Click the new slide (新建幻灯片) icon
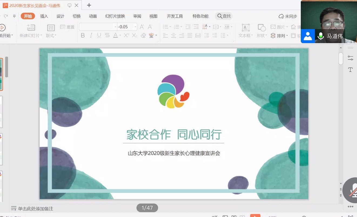357x217 pixels. [x=31, y=27]
